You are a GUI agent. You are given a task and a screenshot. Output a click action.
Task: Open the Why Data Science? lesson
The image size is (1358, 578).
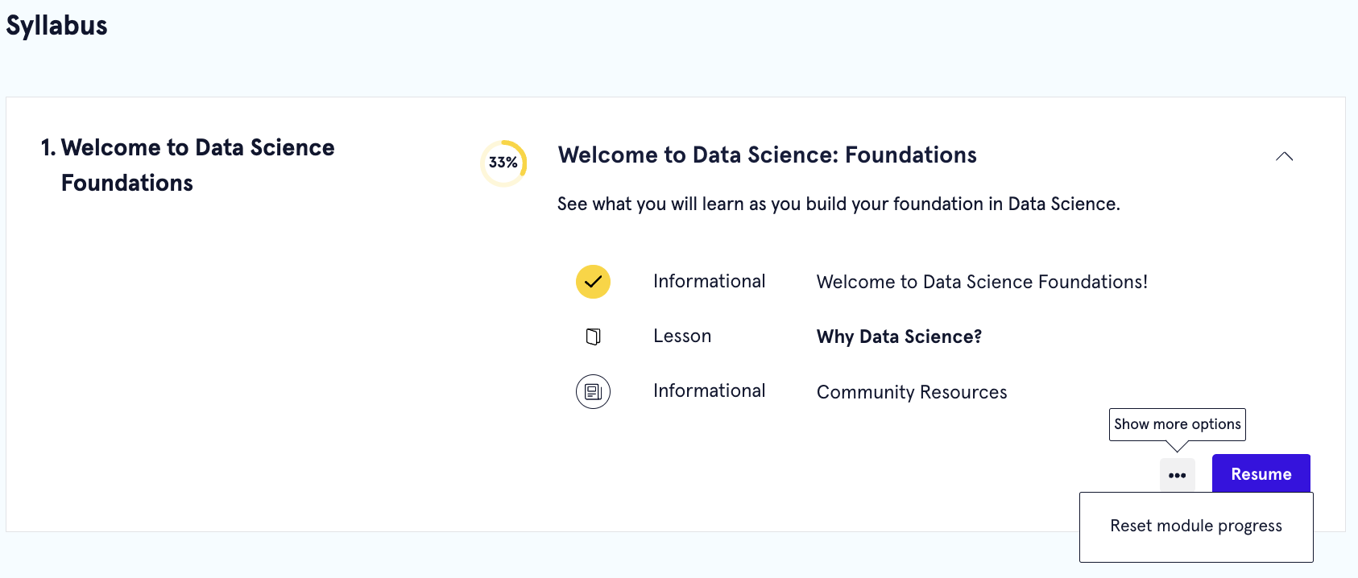(x=899, y=336)
